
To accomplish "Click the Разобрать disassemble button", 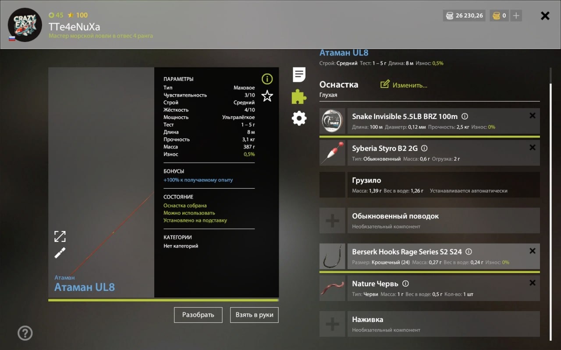I will click(198, 315).
